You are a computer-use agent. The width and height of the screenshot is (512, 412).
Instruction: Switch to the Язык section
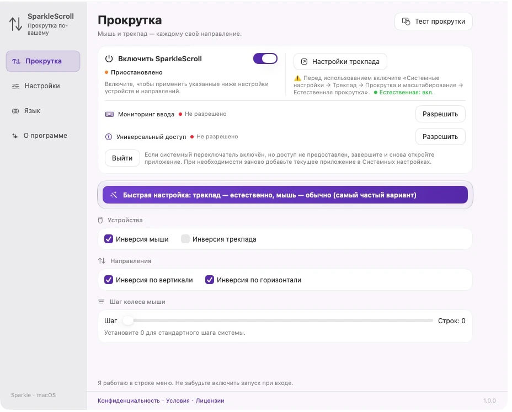[43, 111]
